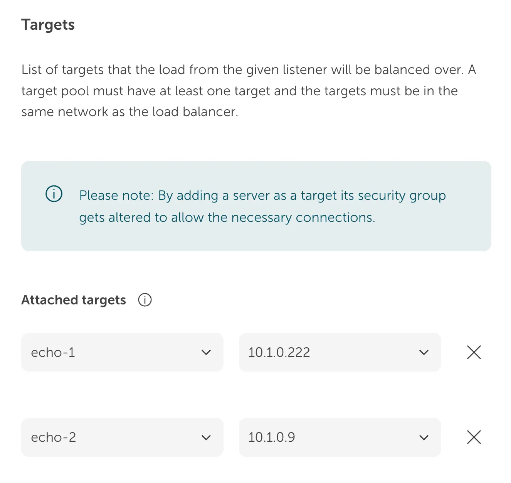
Task: Open the 10.1.0.9 IP address dropdown
Action: [x=340, y=437]
